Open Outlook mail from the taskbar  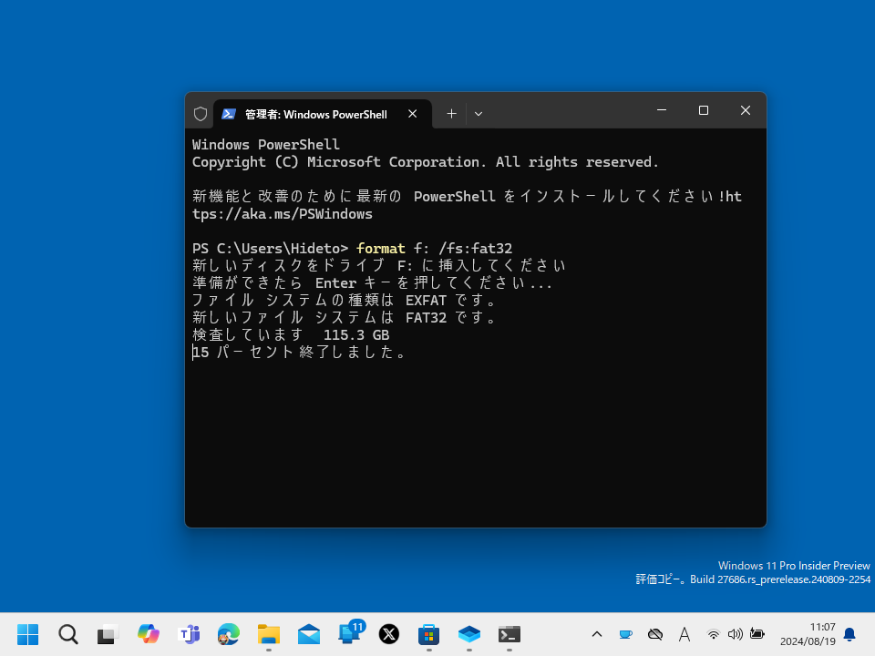(308, 634)
